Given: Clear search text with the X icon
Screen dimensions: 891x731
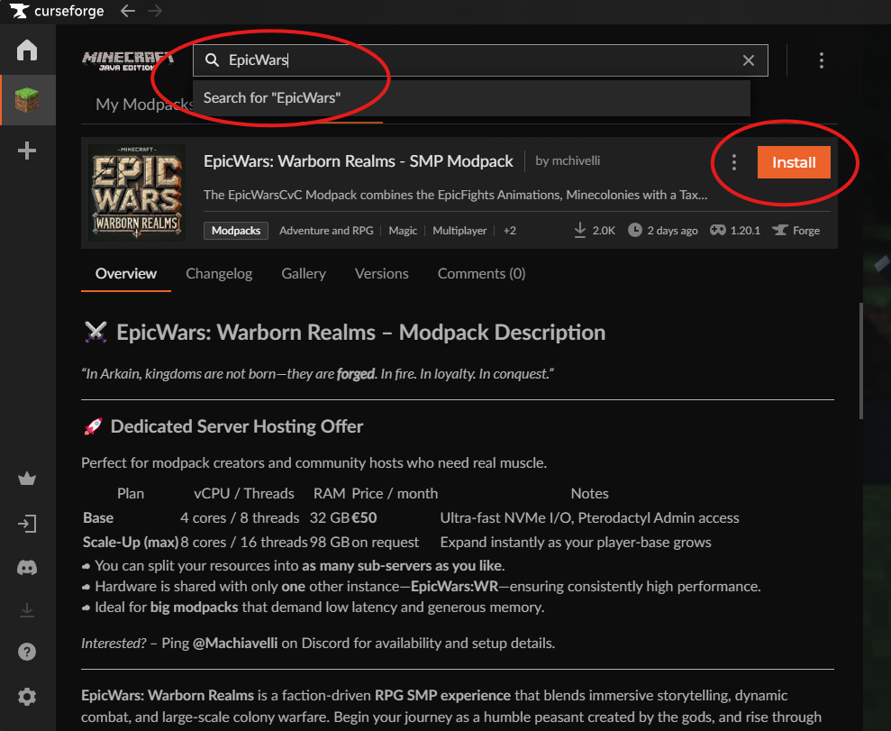Looking at the screenshot, I should pos(749,60).
